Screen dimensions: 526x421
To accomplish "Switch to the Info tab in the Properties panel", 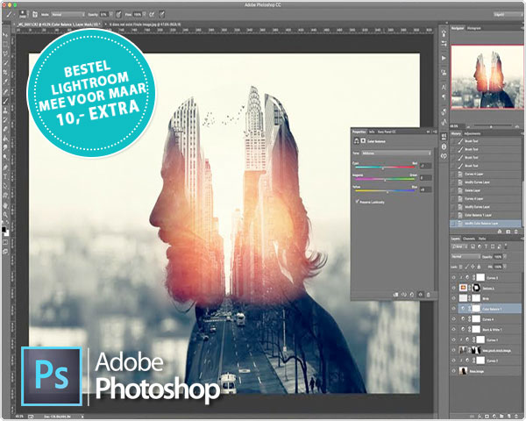I will click(x=372, y=132).
